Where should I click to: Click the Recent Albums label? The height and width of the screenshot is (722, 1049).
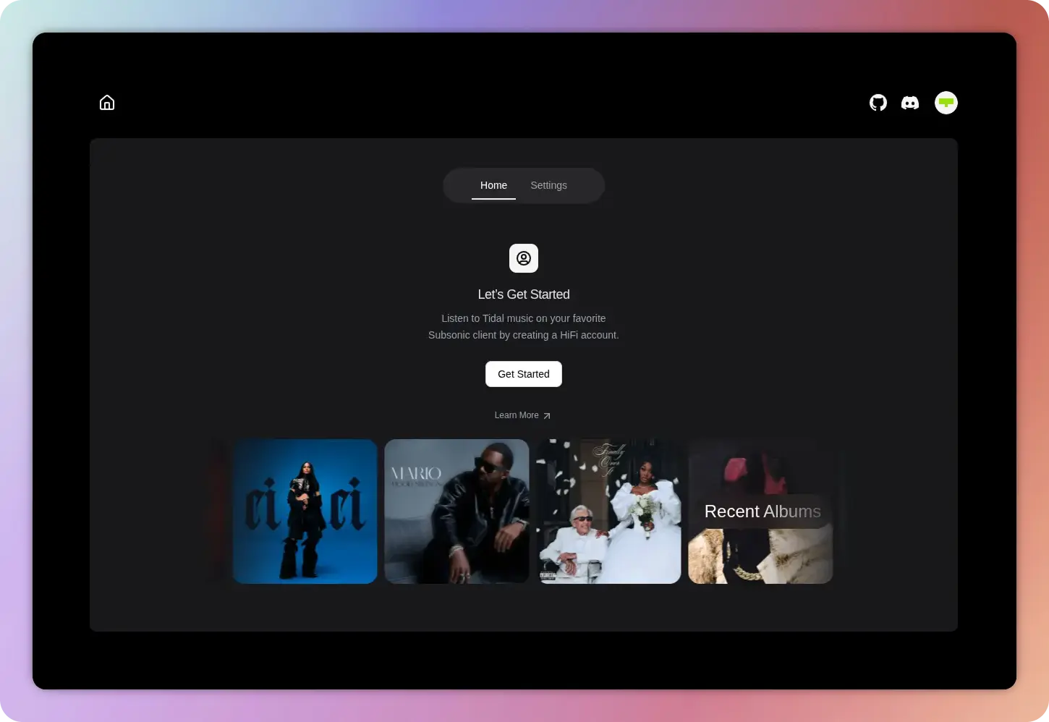point(763,511)
